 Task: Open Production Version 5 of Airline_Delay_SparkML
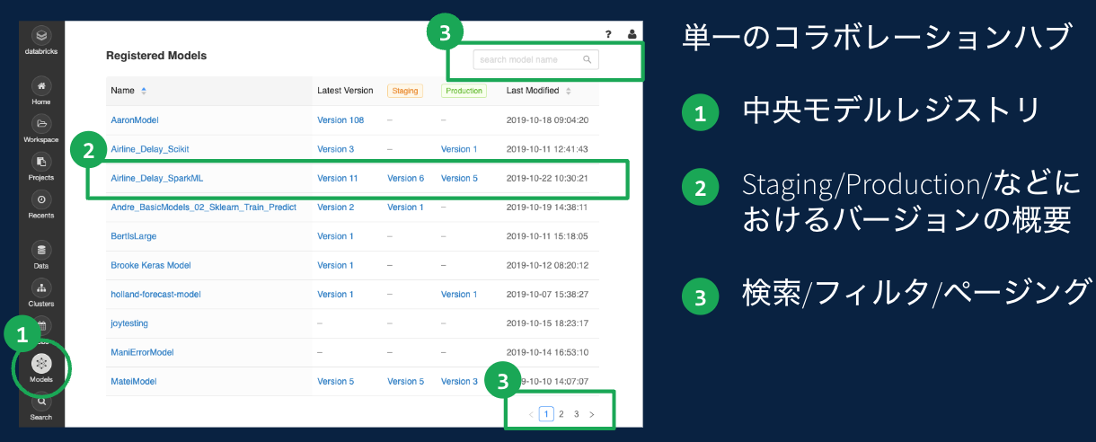[459, 178]
